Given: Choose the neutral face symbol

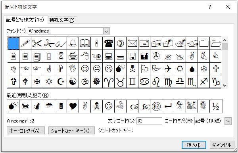Looking at the screenshot, I should tap(96, 69).
